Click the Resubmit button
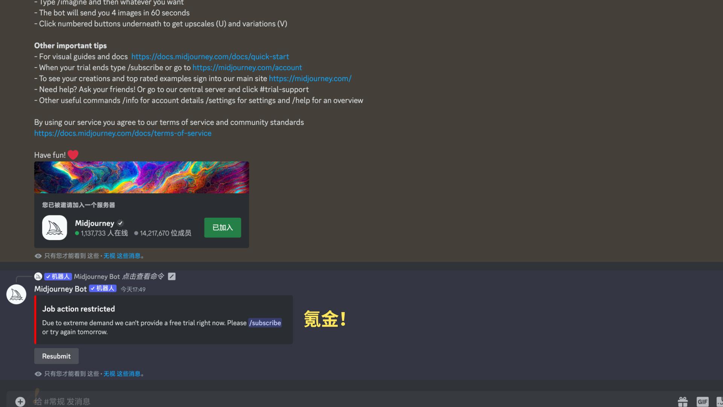Screen dimensions: 723x407 (x=56, y=356)
